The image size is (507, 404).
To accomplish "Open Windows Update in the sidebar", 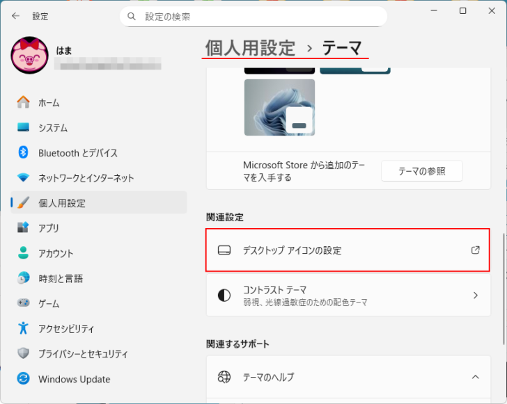I will click(x=99, y=379).
